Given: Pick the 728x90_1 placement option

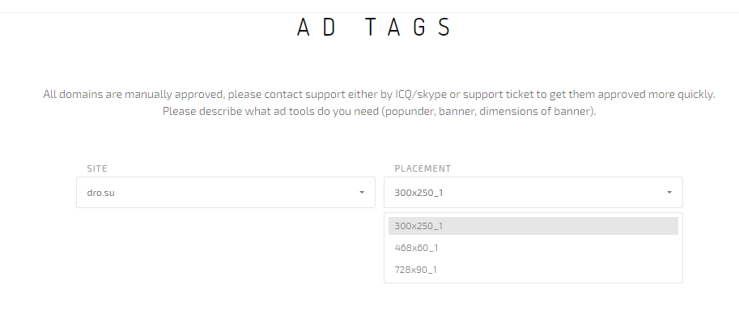Looking at the screenshot, I should tap(533, 270).
